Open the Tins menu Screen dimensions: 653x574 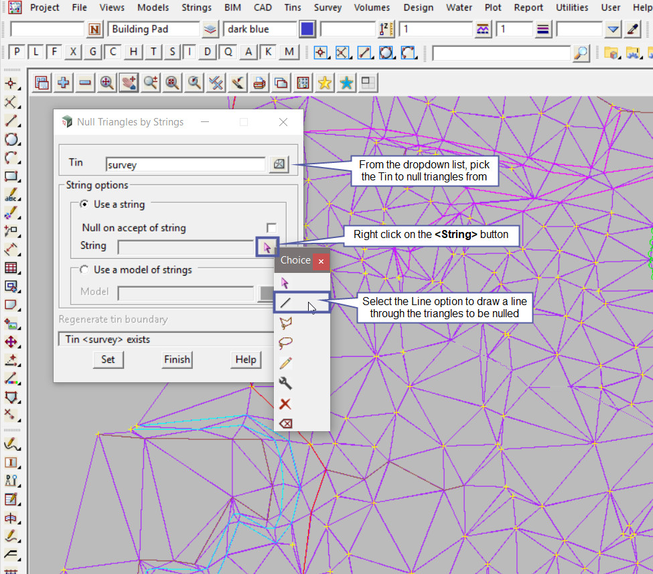tap(293, 7)
